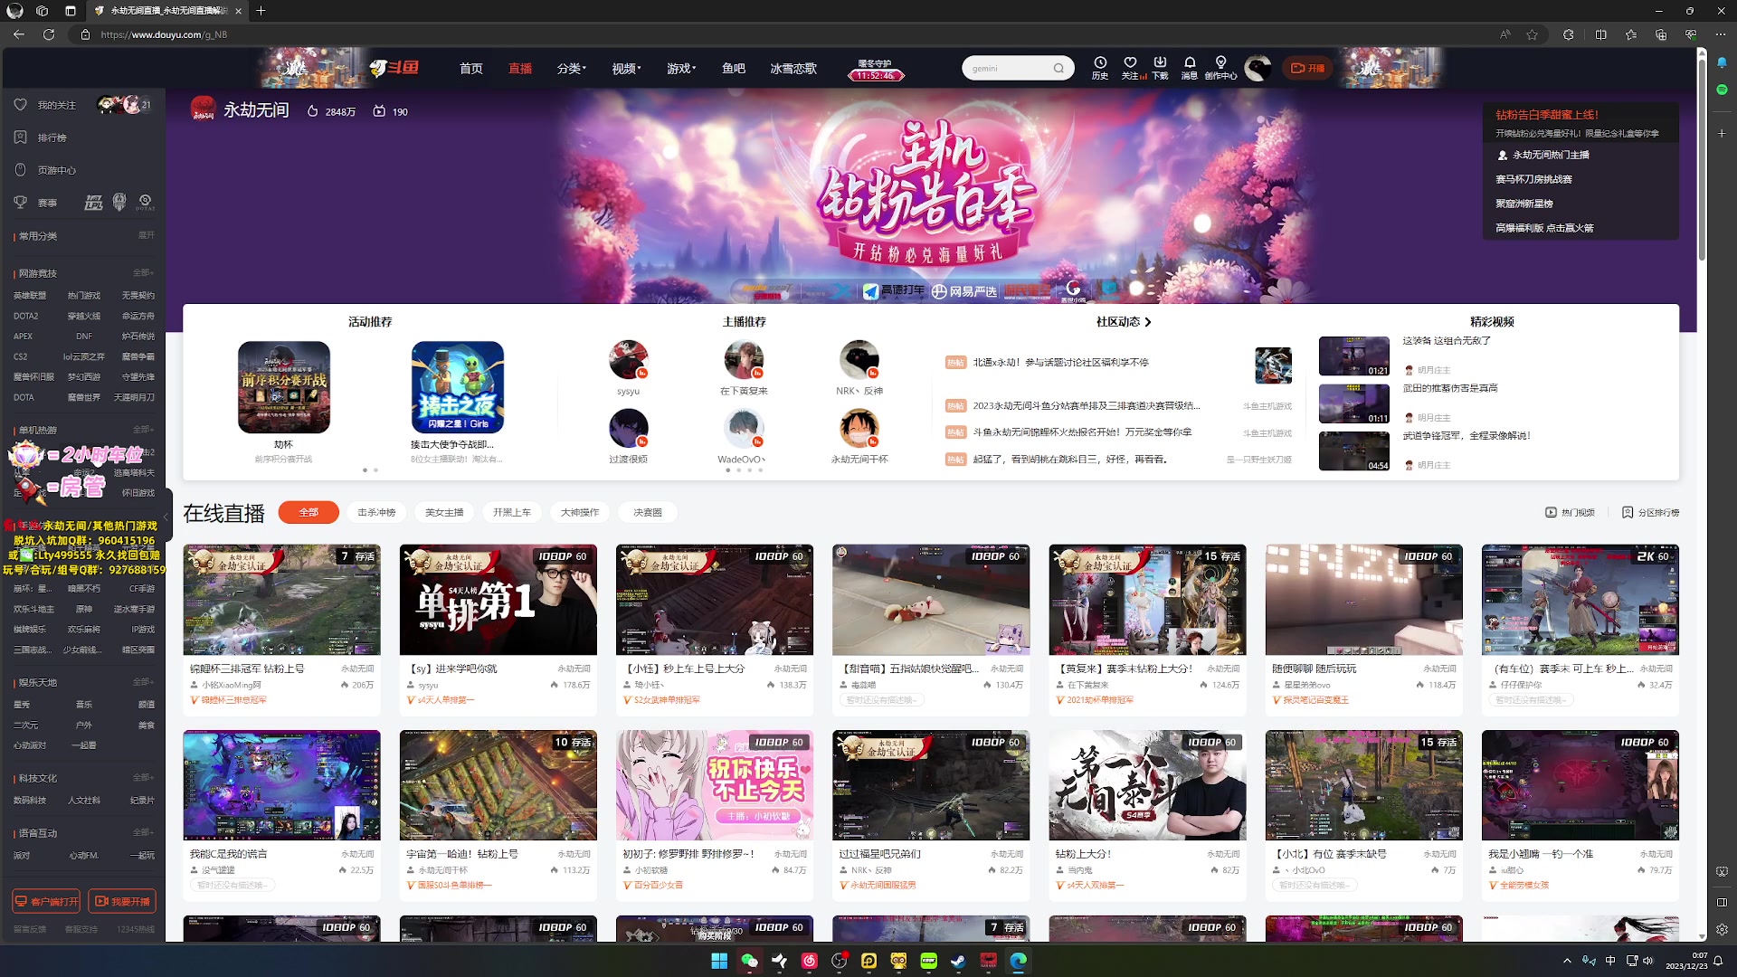The image size is (1737, 977).
Task: Select the 全部 filter tab under 在线直播
Action: pyautogui.click(x=308, y=512)
